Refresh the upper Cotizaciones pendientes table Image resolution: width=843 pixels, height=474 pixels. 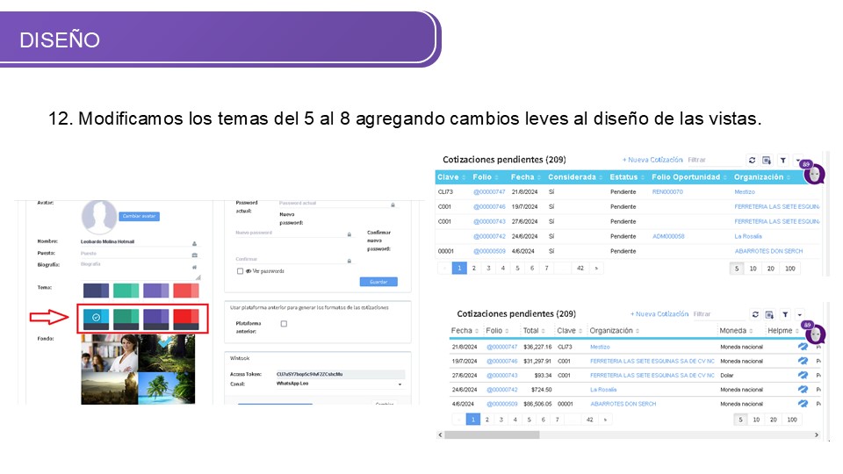[752, 160]
